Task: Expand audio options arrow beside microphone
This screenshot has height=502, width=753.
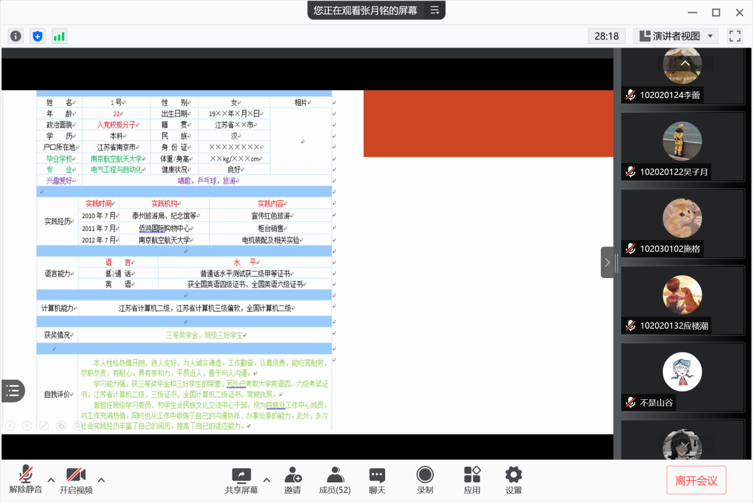Action: point(51,480)
